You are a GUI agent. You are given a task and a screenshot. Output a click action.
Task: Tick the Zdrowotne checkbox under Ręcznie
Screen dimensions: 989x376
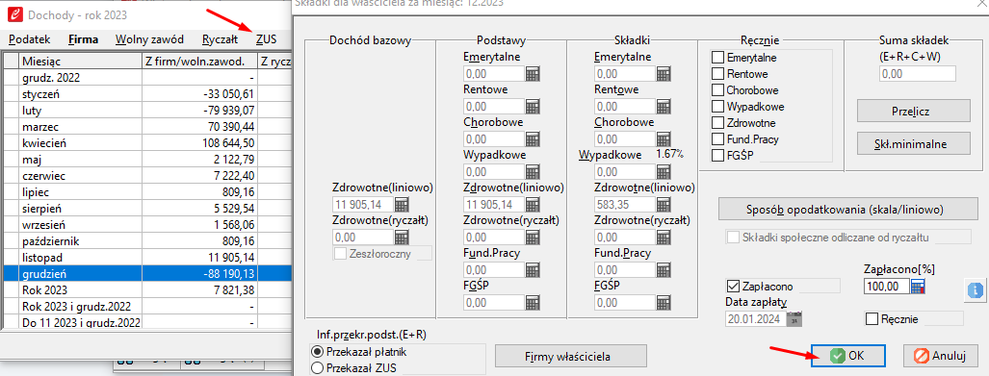717,123
